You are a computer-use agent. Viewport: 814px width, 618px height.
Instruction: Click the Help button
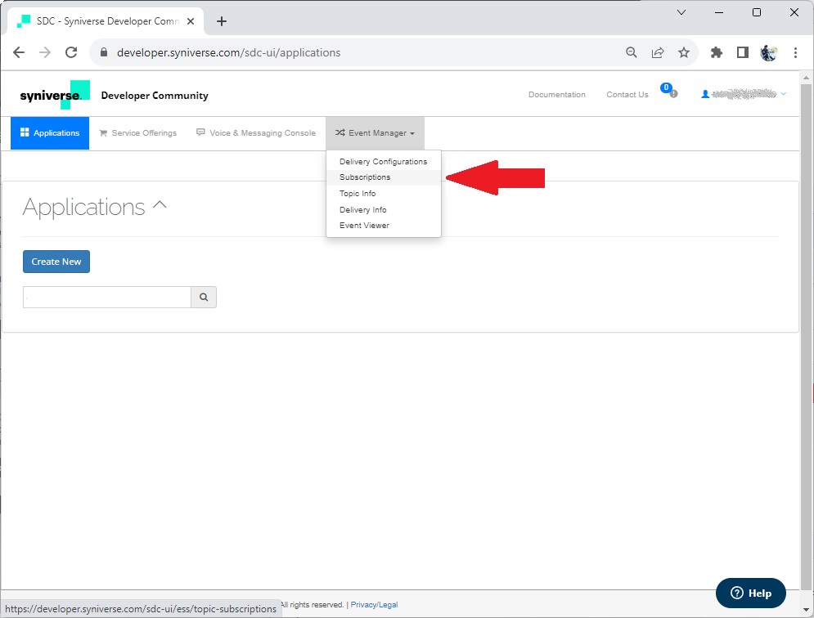click(751, 593)
